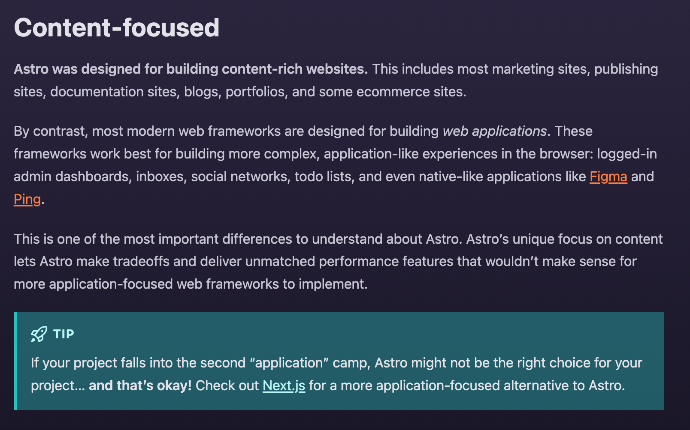This screenshot has width=690, height=430.
Task: Click the bold sentence about content-rich websites
Action: (x=191, y=69)
